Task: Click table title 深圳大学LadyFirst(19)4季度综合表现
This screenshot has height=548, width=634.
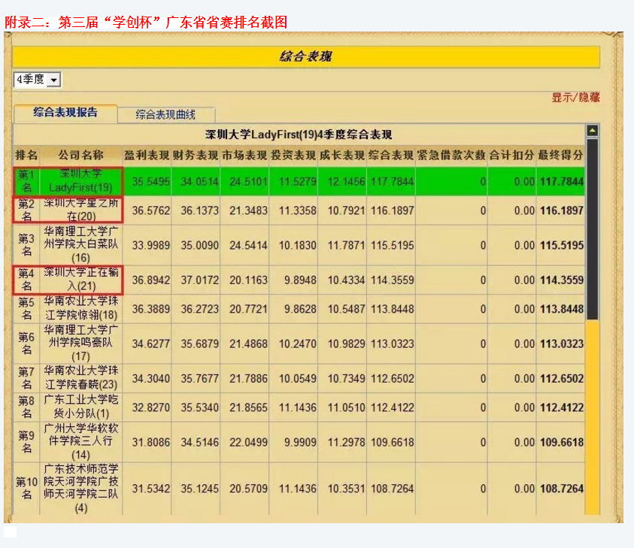Action: pyautogui.click(x=299, y=135)
